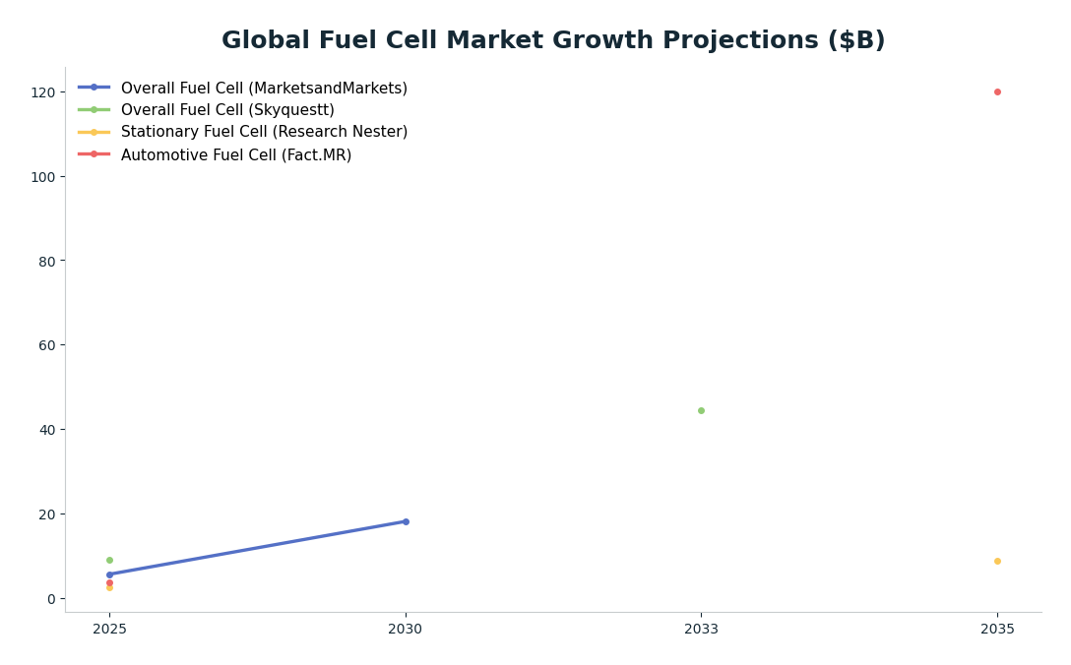Click the yellow Stationary data point at 2035
Image resolution: width=1071 pixels, height=665 pixels.
tap(997, 562)
